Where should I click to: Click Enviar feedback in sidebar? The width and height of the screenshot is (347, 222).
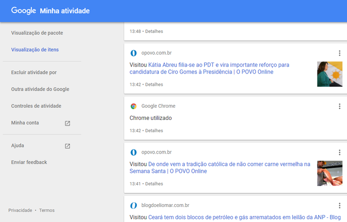(x=29, y=163)
